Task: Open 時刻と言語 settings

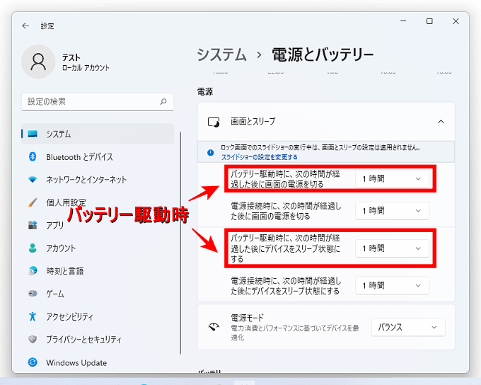Action: [x=98, y=271]
